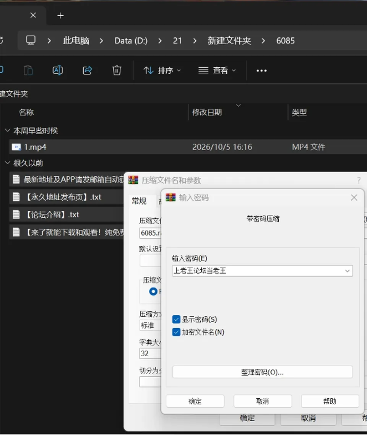Click the share icon in Explorer toolbar
The height and width of the screenshot is (435, 367).
click(88, 70)
